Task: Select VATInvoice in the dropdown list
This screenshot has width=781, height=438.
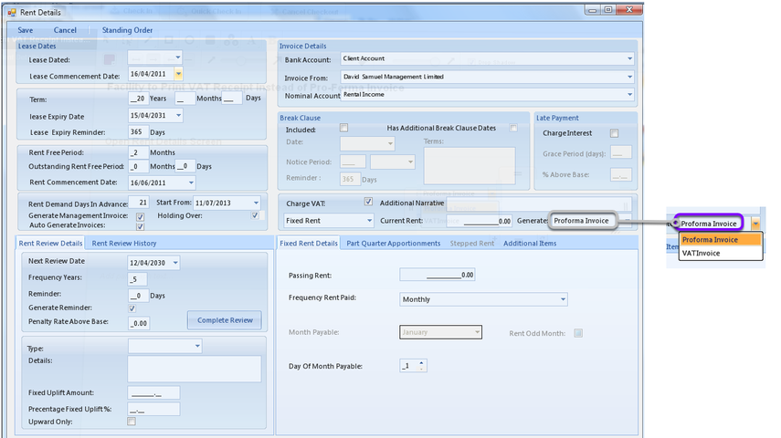Action: click(x=721, y=253)
